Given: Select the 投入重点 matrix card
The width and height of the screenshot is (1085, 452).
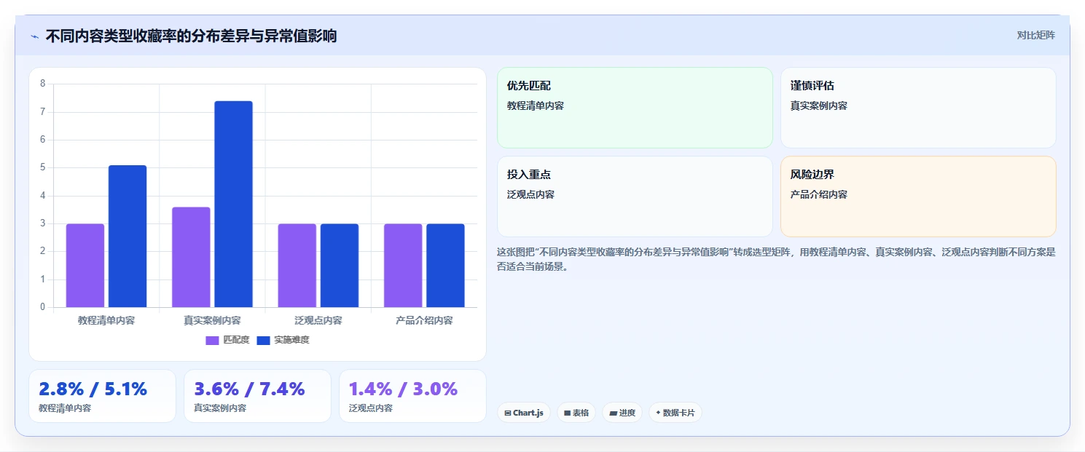Looking at the screenshot, I should click(635, 197).
